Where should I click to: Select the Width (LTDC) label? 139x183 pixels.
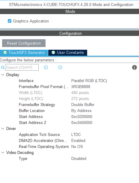(31, 93)
